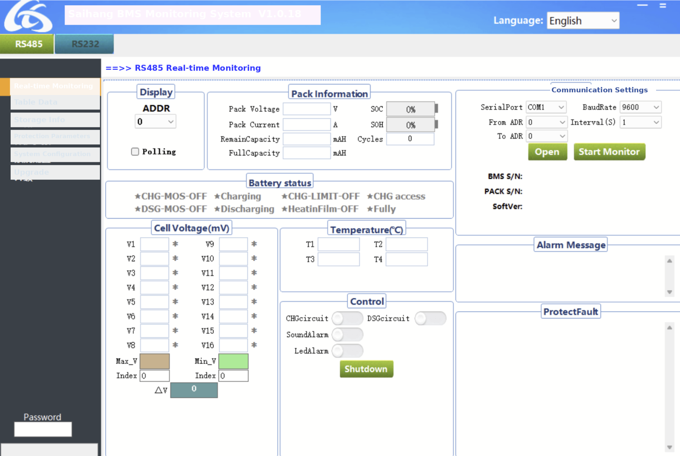Toggle the SoundAlarm switch
This screenshot has height=456, width=680.
coord(347,335)
